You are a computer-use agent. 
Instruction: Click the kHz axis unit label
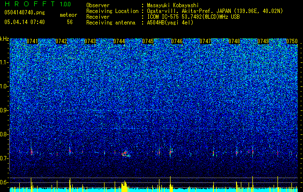pyautogui.click(x=4, y=39)
